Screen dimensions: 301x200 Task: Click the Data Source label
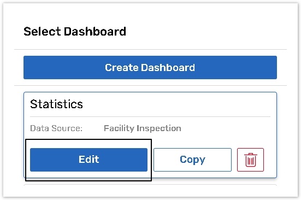point(56,128)
